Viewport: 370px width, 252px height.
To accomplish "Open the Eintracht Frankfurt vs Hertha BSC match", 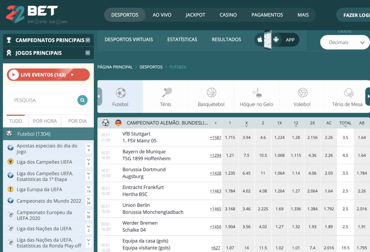I will (x=143, y=191).
